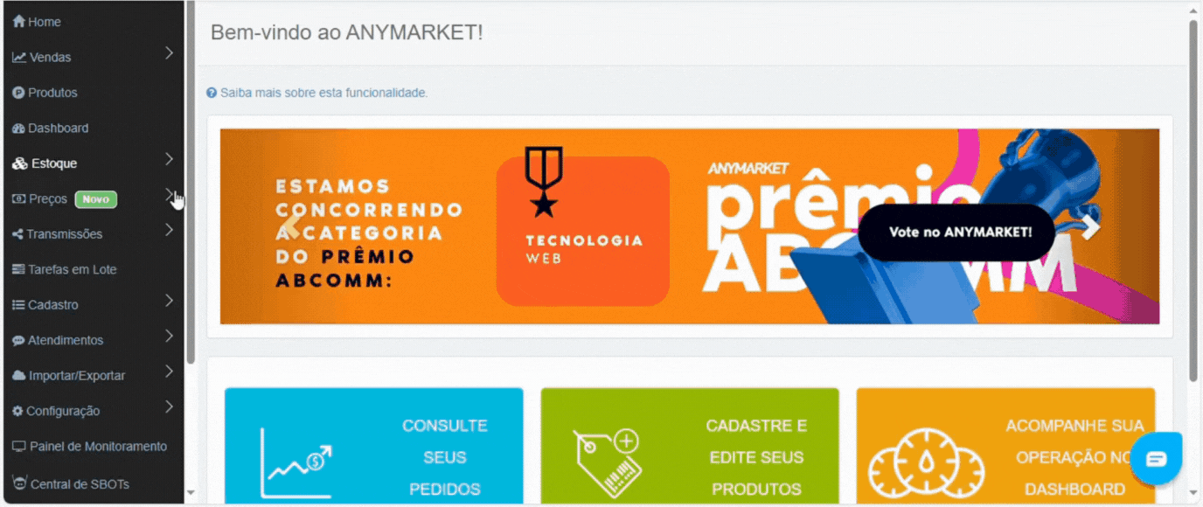Image resolution: width=1203 pixels, height=507 pixels.
Task: Click the Central de SBOTs robot icon
Action: click(x=19, y=483)
